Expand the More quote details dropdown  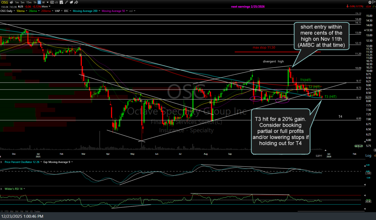(45, 6)
